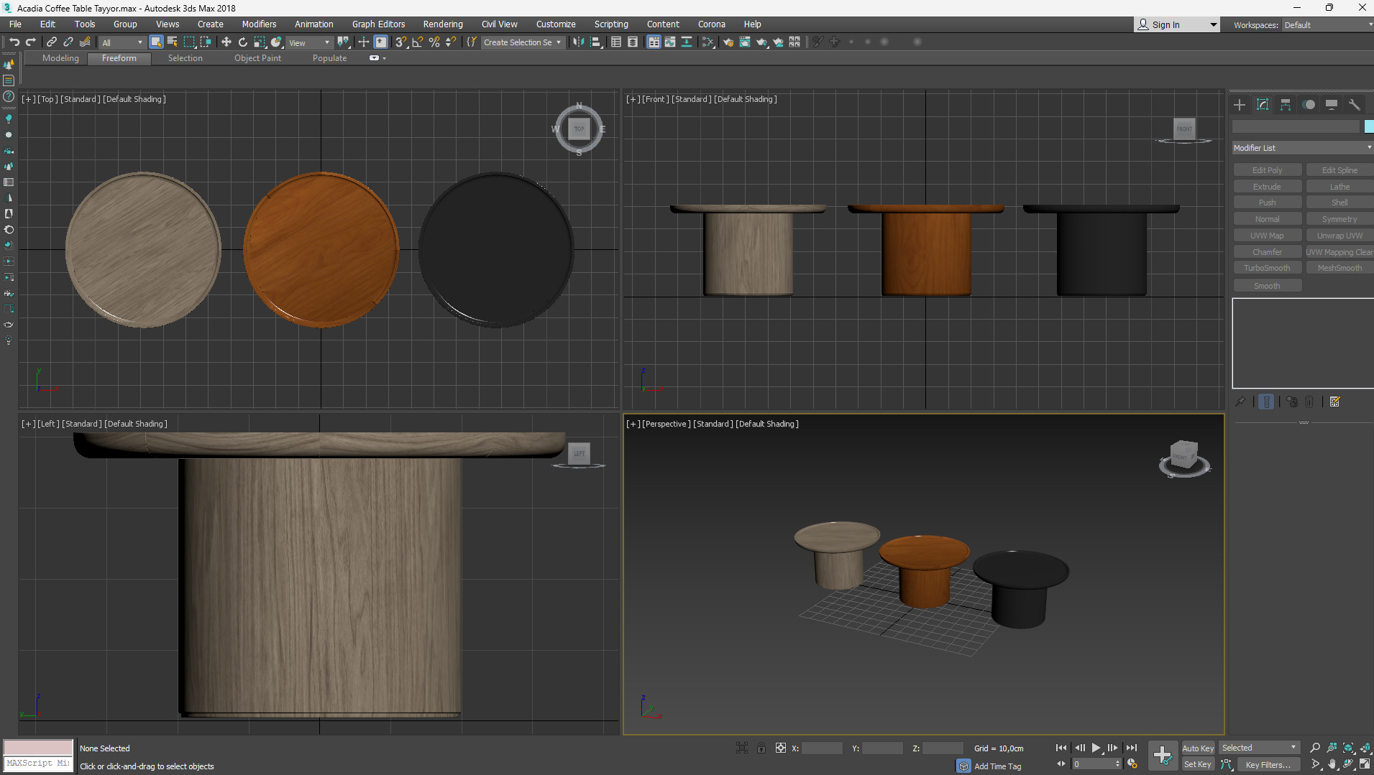
Task: Toggle Spinner Snap button
Action: click(451, 42)
